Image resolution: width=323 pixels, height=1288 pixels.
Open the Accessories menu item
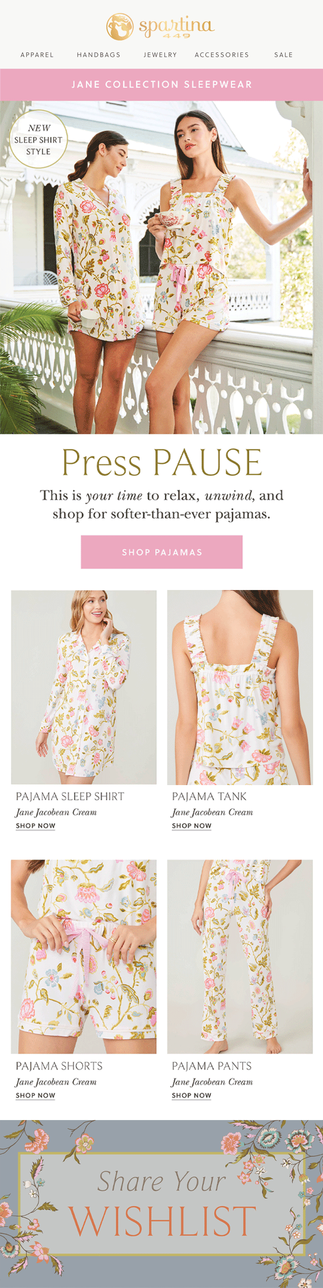(x=222, y=55)
